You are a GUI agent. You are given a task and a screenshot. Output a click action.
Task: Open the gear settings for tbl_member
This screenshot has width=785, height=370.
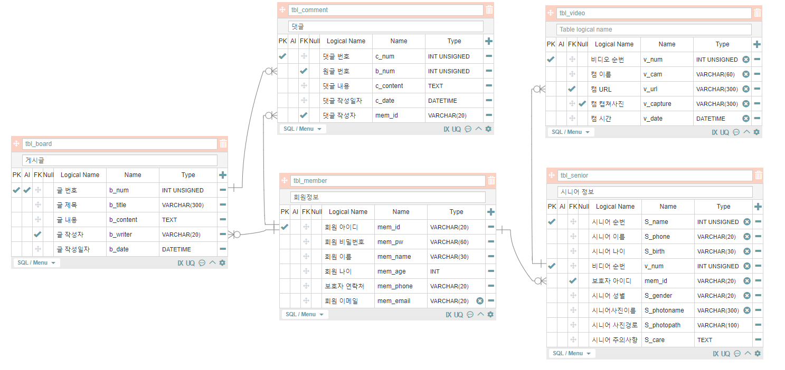[490, 314]
